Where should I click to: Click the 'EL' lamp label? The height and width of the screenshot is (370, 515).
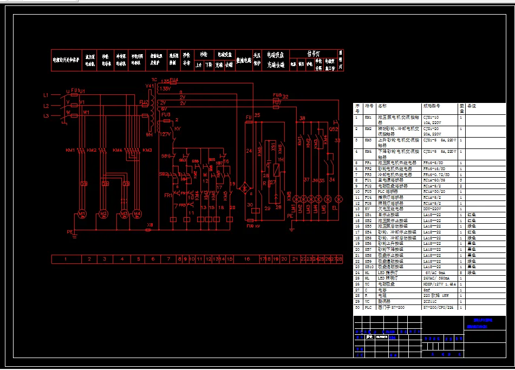335,208
